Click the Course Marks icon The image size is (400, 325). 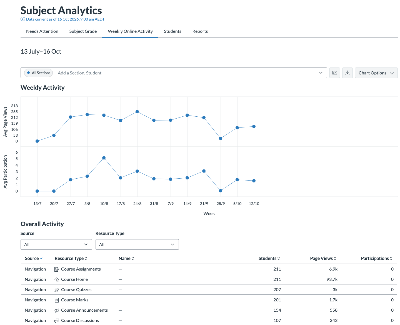click(x=57, y=300)
